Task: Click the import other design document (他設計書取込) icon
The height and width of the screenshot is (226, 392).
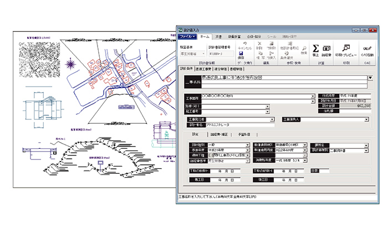Action: (290, 43)
